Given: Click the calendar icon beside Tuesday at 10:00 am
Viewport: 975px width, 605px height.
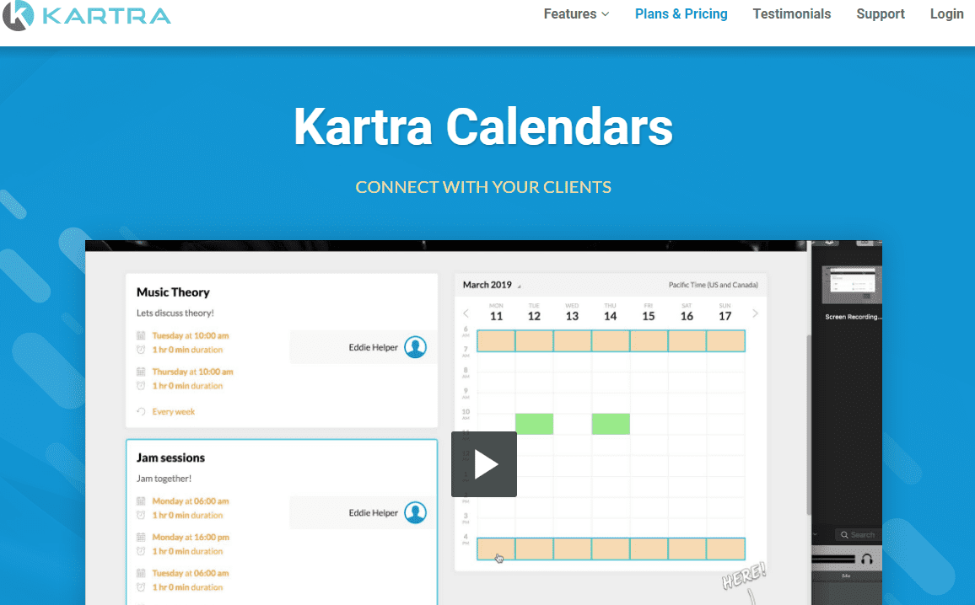Looking at the screenshot, I should [x=141, y=334].
